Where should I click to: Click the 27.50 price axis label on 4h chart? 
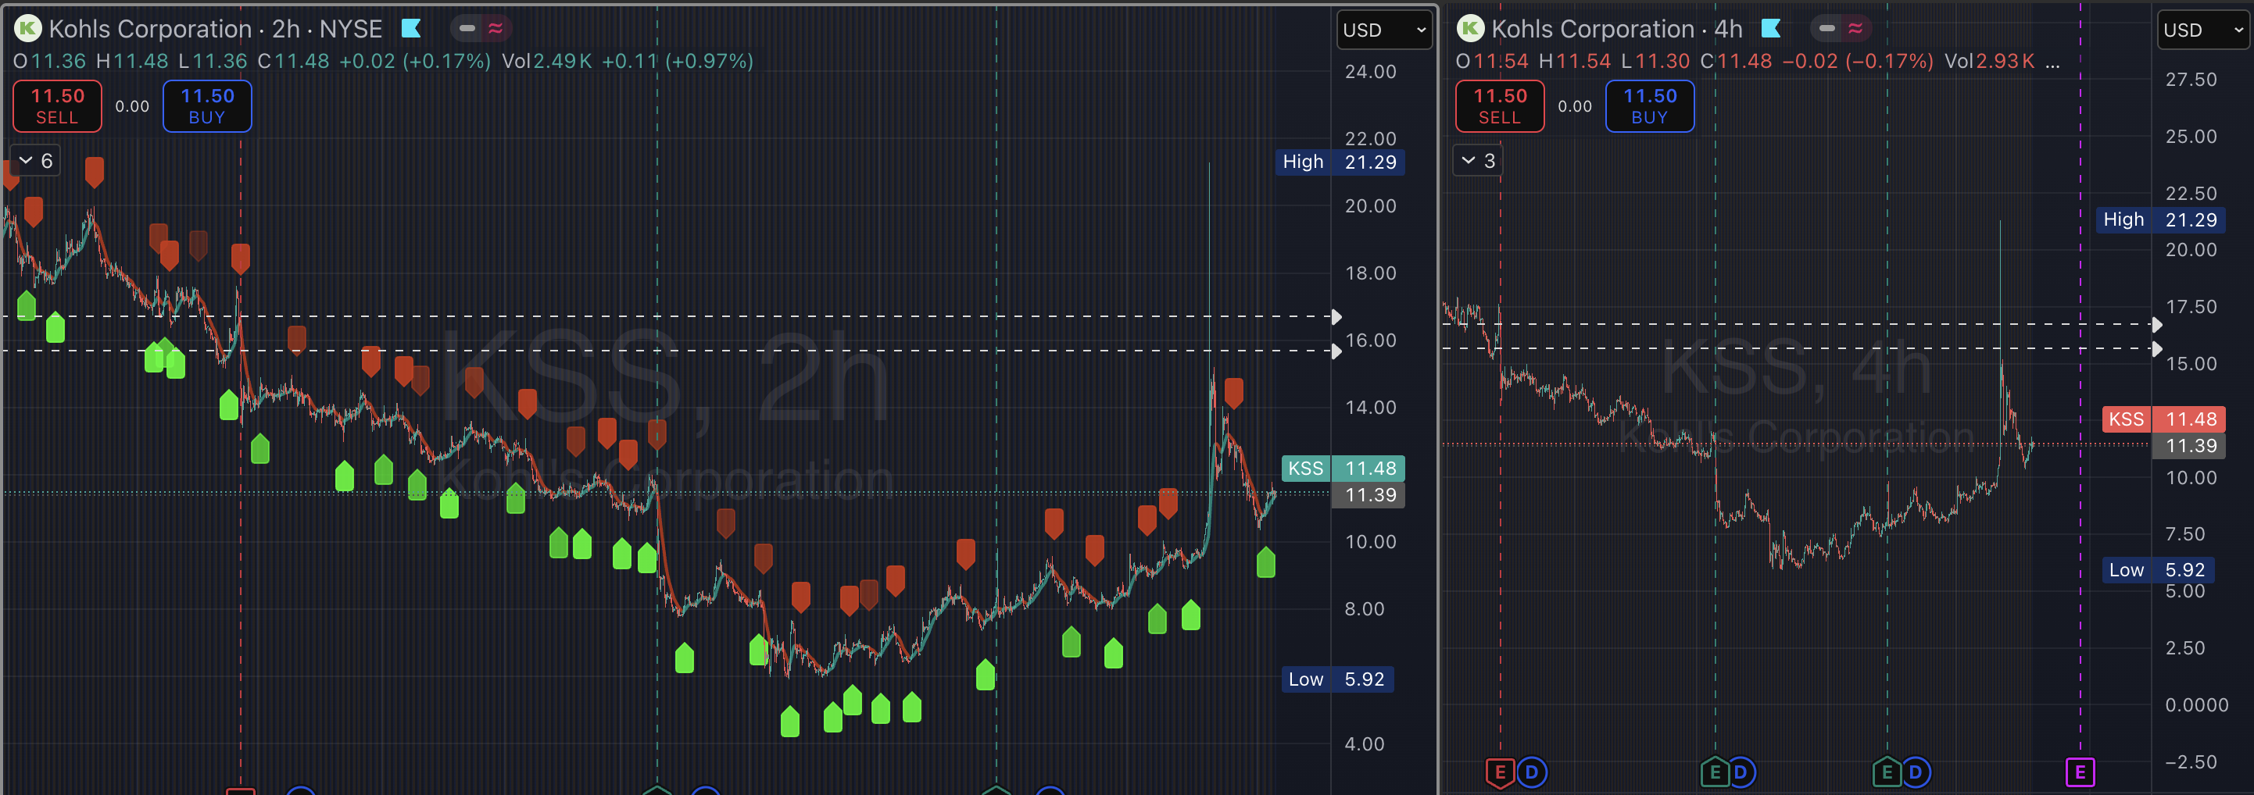point(2191,80)
